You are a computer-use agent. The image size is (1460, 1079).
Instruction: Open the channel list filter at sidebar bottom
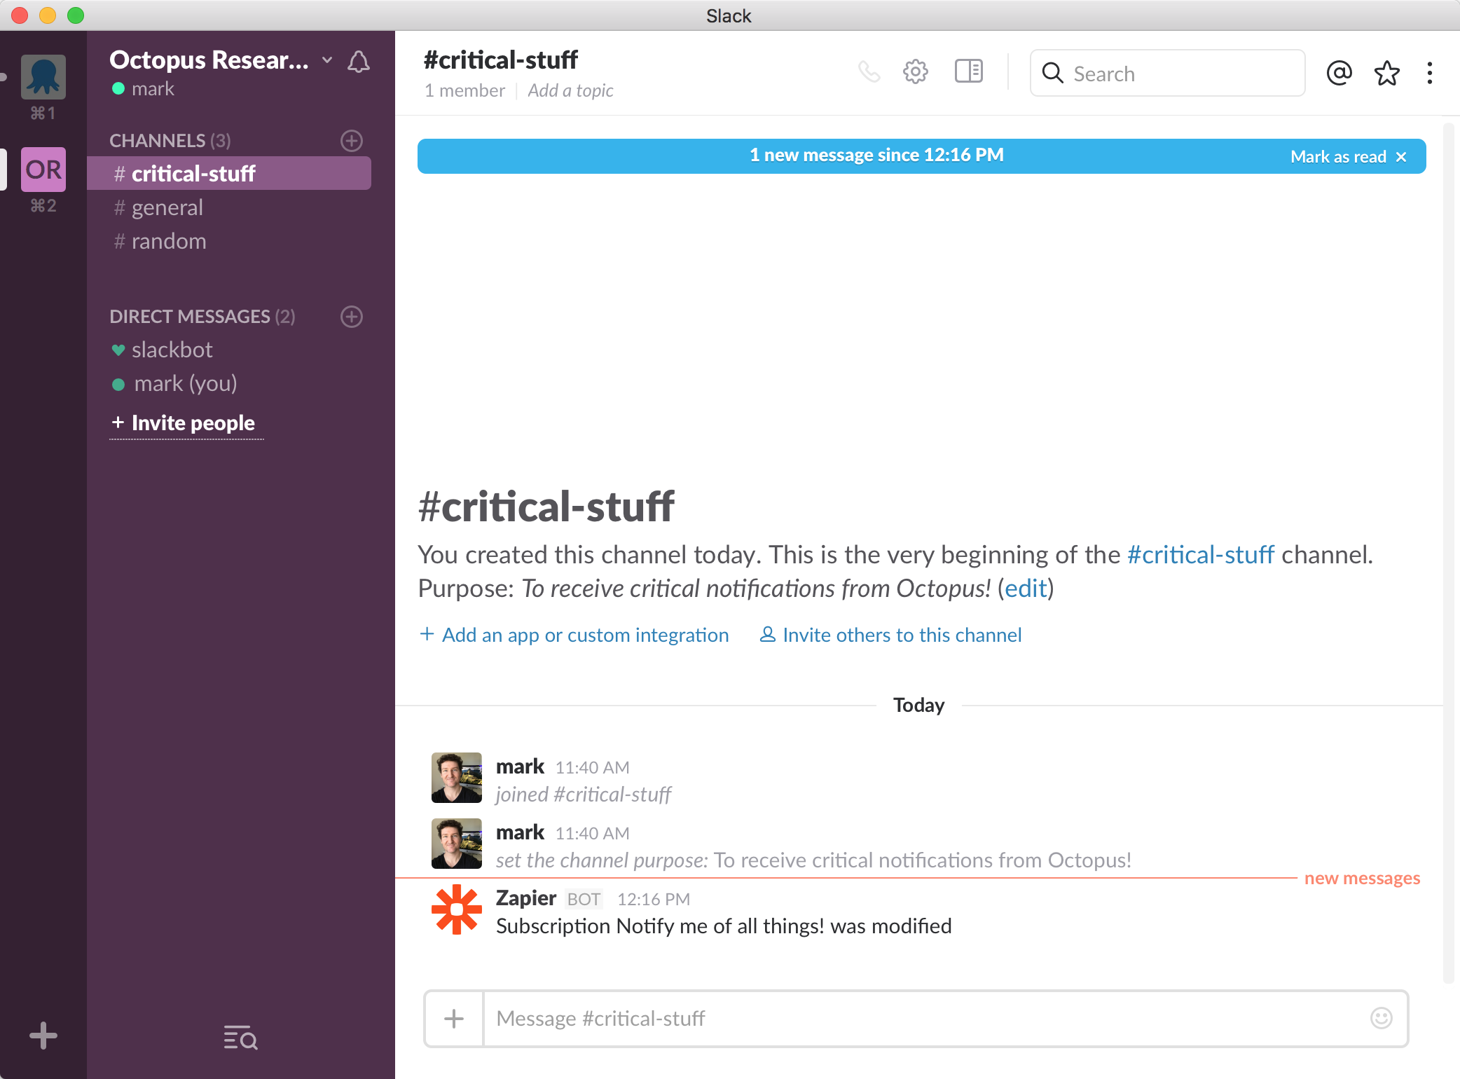239,1039
